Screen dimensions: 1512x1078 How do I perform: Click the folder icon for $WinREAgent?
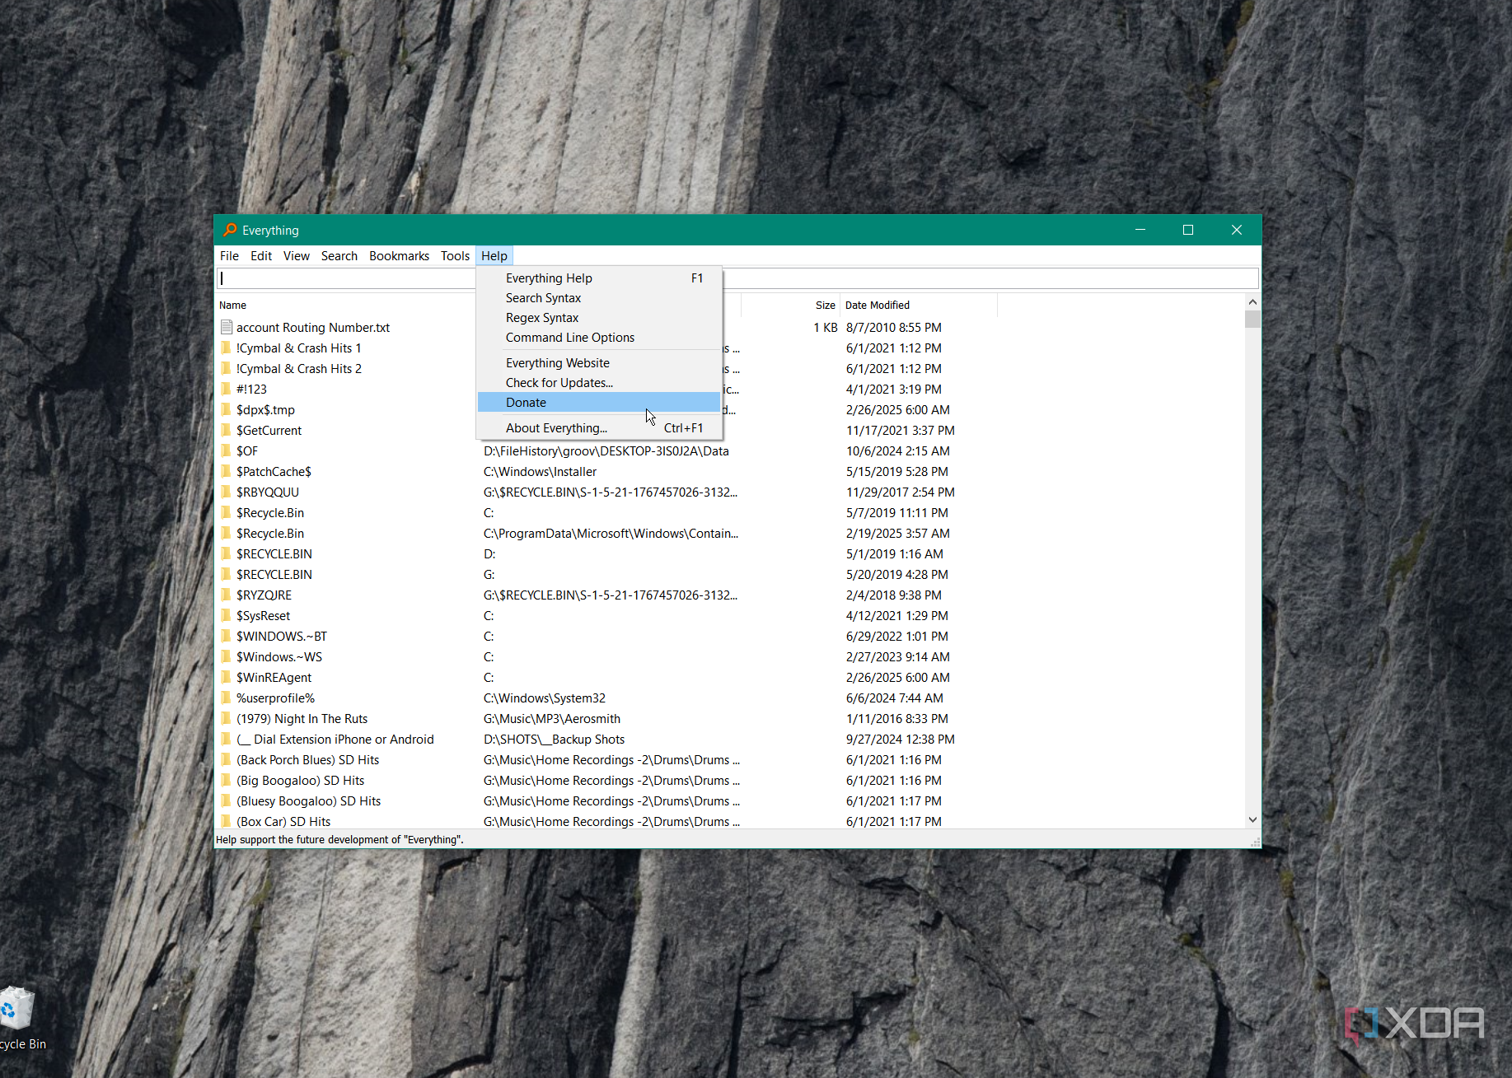pos(227,677)
